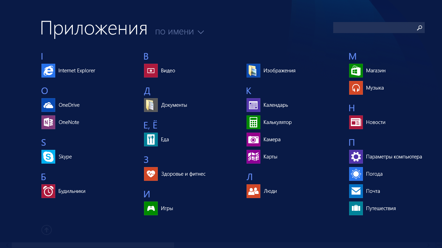Screen dimensions: 442x248
Task: Click the 'Калькулятор' label text
Action: click(278, 122)
